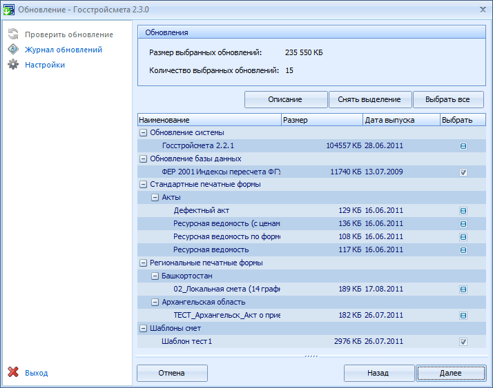
Task: Click the red X icon beside Выход
Action: (x=13, y=372)
